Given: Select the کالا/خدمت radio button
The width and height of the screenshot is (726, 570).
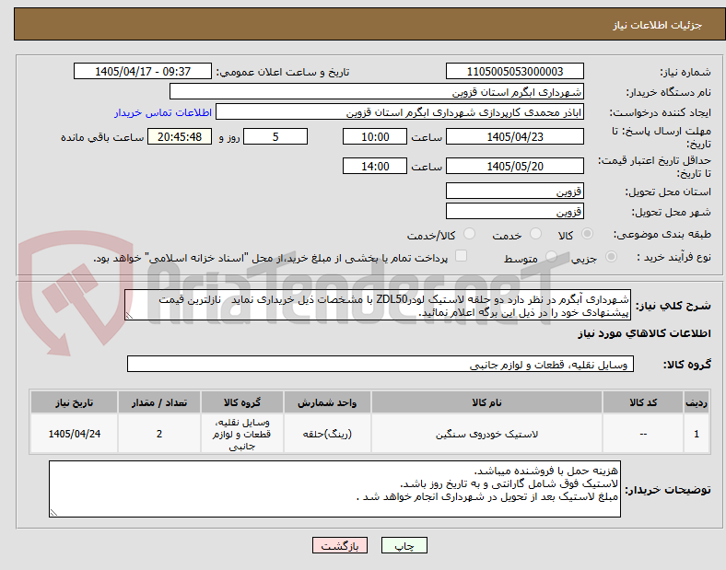Looking at the screenshot, I should click(470, 234).
